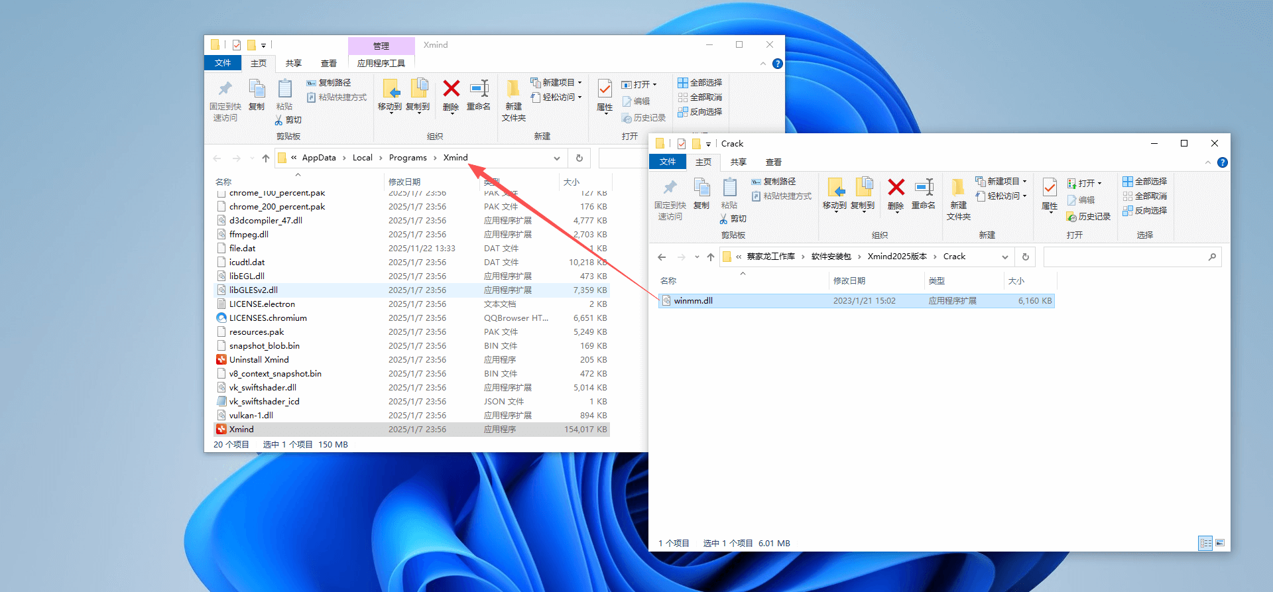Click Refresh button in Xmind address bar
This screenshot has width=1273, height=592.
[x=579, y=158]
